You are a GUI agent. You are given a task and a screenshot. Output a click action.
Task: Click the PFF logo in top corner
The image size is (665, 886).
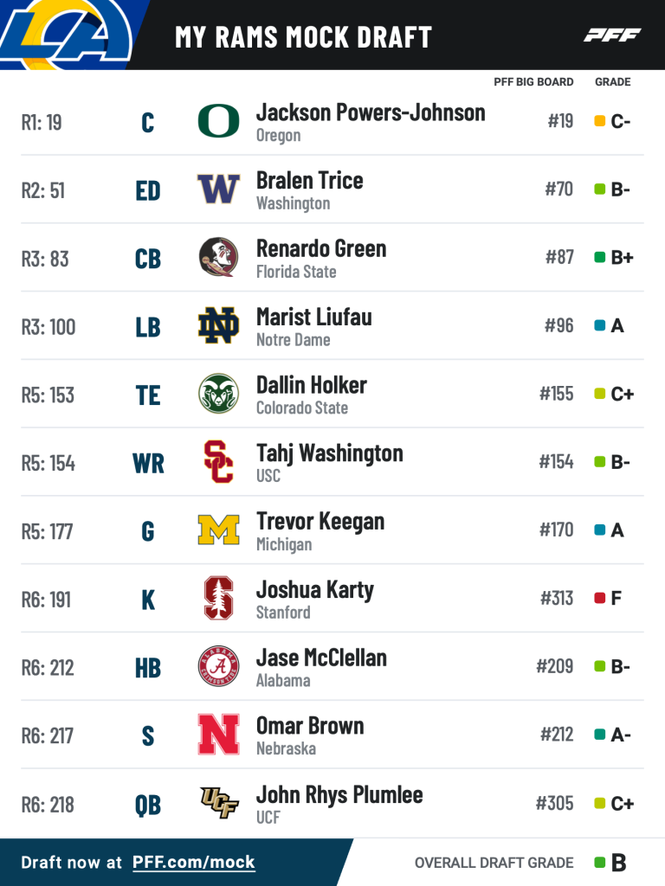(x=612, y=35)
